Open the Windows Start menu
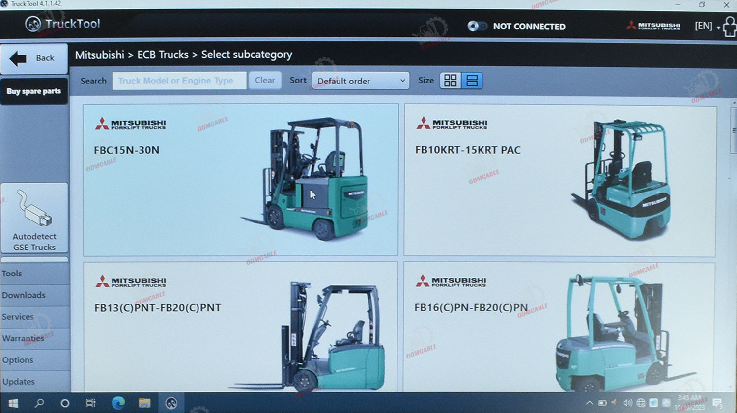The image size is (737, 413). click(13, 403)
